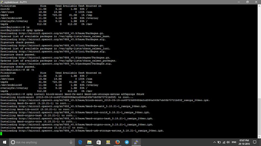Click the 'opkg install block-mount' command line
Viewport: 261px width, 146px height.
[72, 94]
